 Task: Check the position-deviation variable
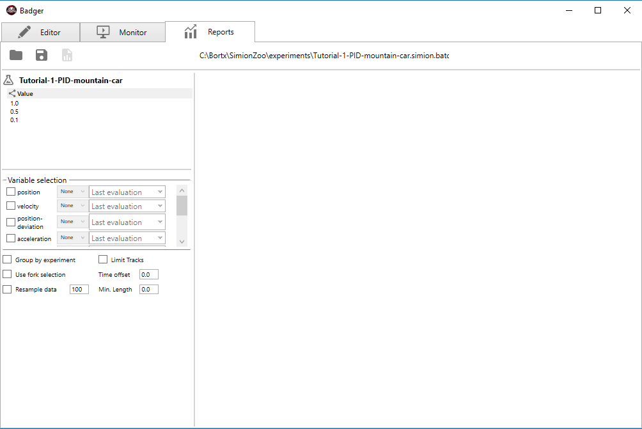11,222
